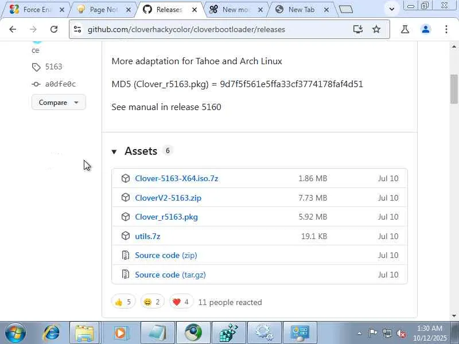This screenshot has height=344, width=459.
Task: Open Action Center flag icon
Action: pyautogui.click(x=373, y=333)
